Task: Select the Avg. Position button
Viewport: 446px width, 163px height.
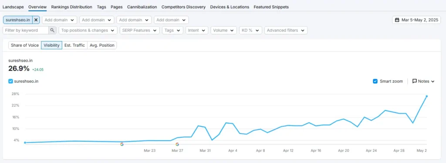Action: (x=102, y=45)
